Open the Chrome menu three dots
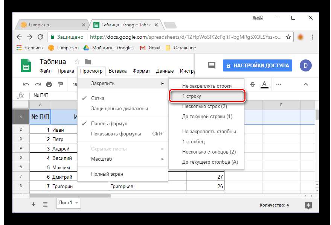 (313, 37)
